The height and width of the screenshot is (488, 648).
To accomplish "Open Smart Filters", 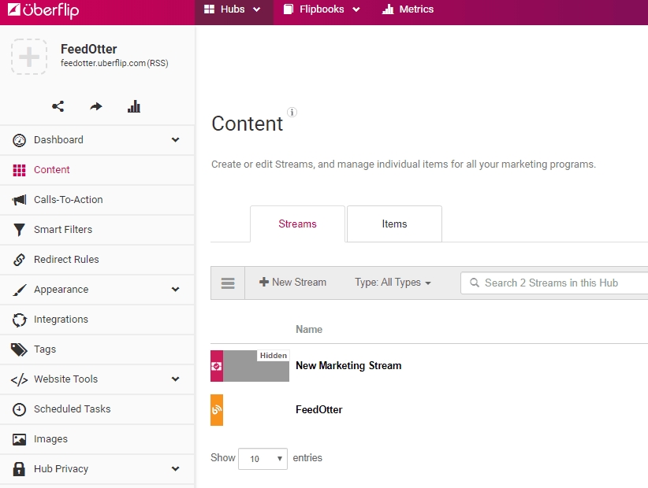I will tap(63, 229).
